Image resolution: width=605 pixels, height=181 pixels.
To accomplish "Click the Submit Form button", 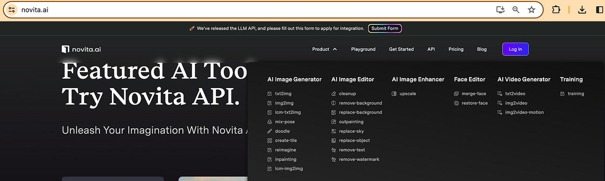I will tap(385, 28).
